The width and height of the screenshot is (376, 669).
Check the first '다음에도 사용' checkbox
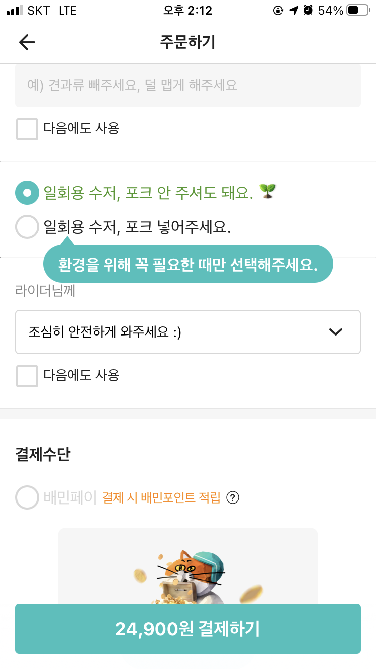(27, 129)
